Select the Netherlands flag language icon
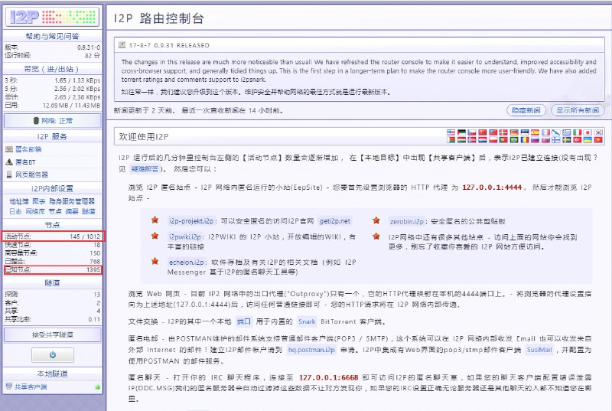This screenshot has width=612, height=411. pyautogui.click(x=483, y=140)
